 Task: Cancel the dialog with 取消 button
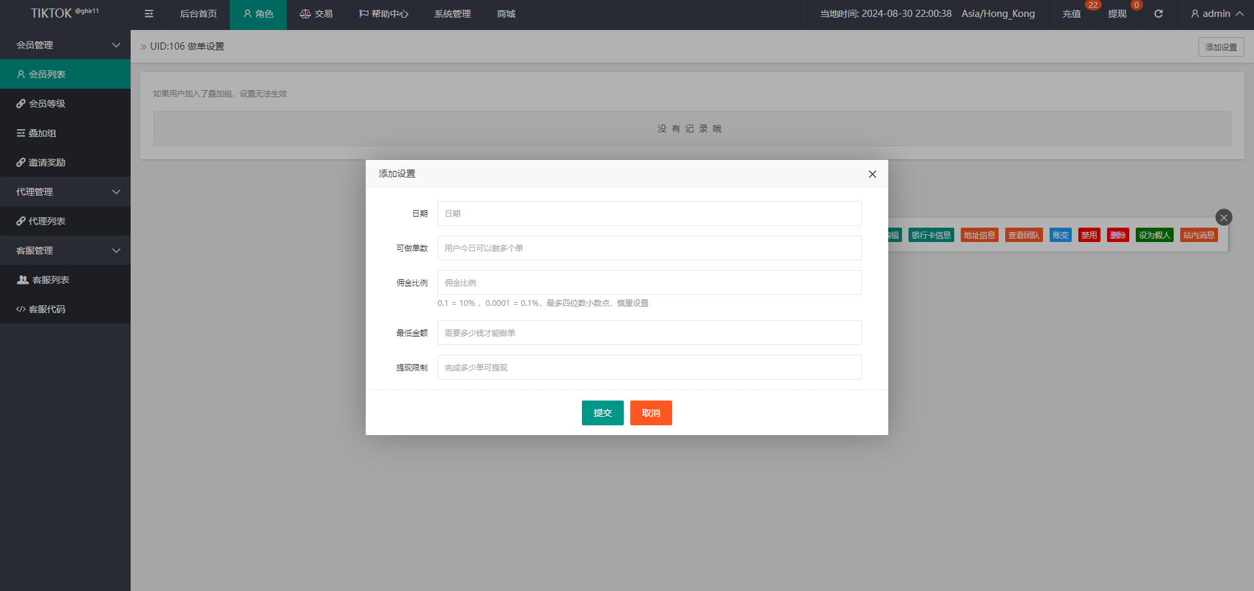651,413
